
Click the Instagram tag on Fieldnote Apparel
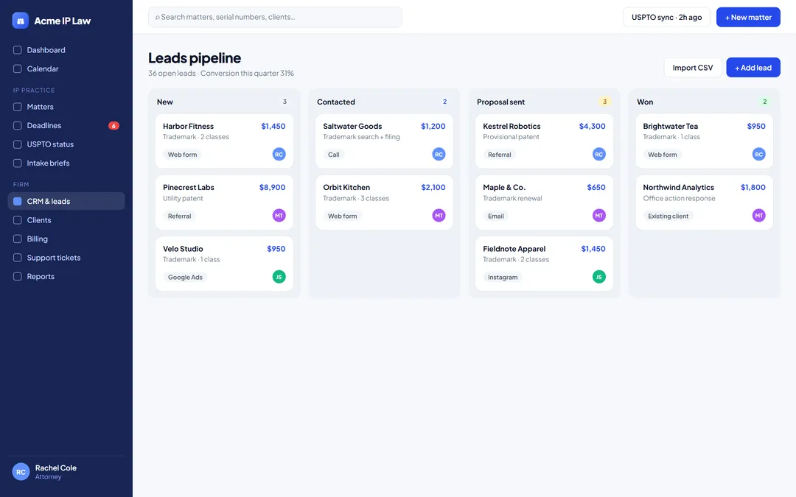[503, 278]
